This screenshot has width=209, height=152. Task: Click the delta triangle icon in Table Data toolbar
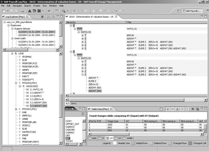pyautogui.click(x=177, y=109)
